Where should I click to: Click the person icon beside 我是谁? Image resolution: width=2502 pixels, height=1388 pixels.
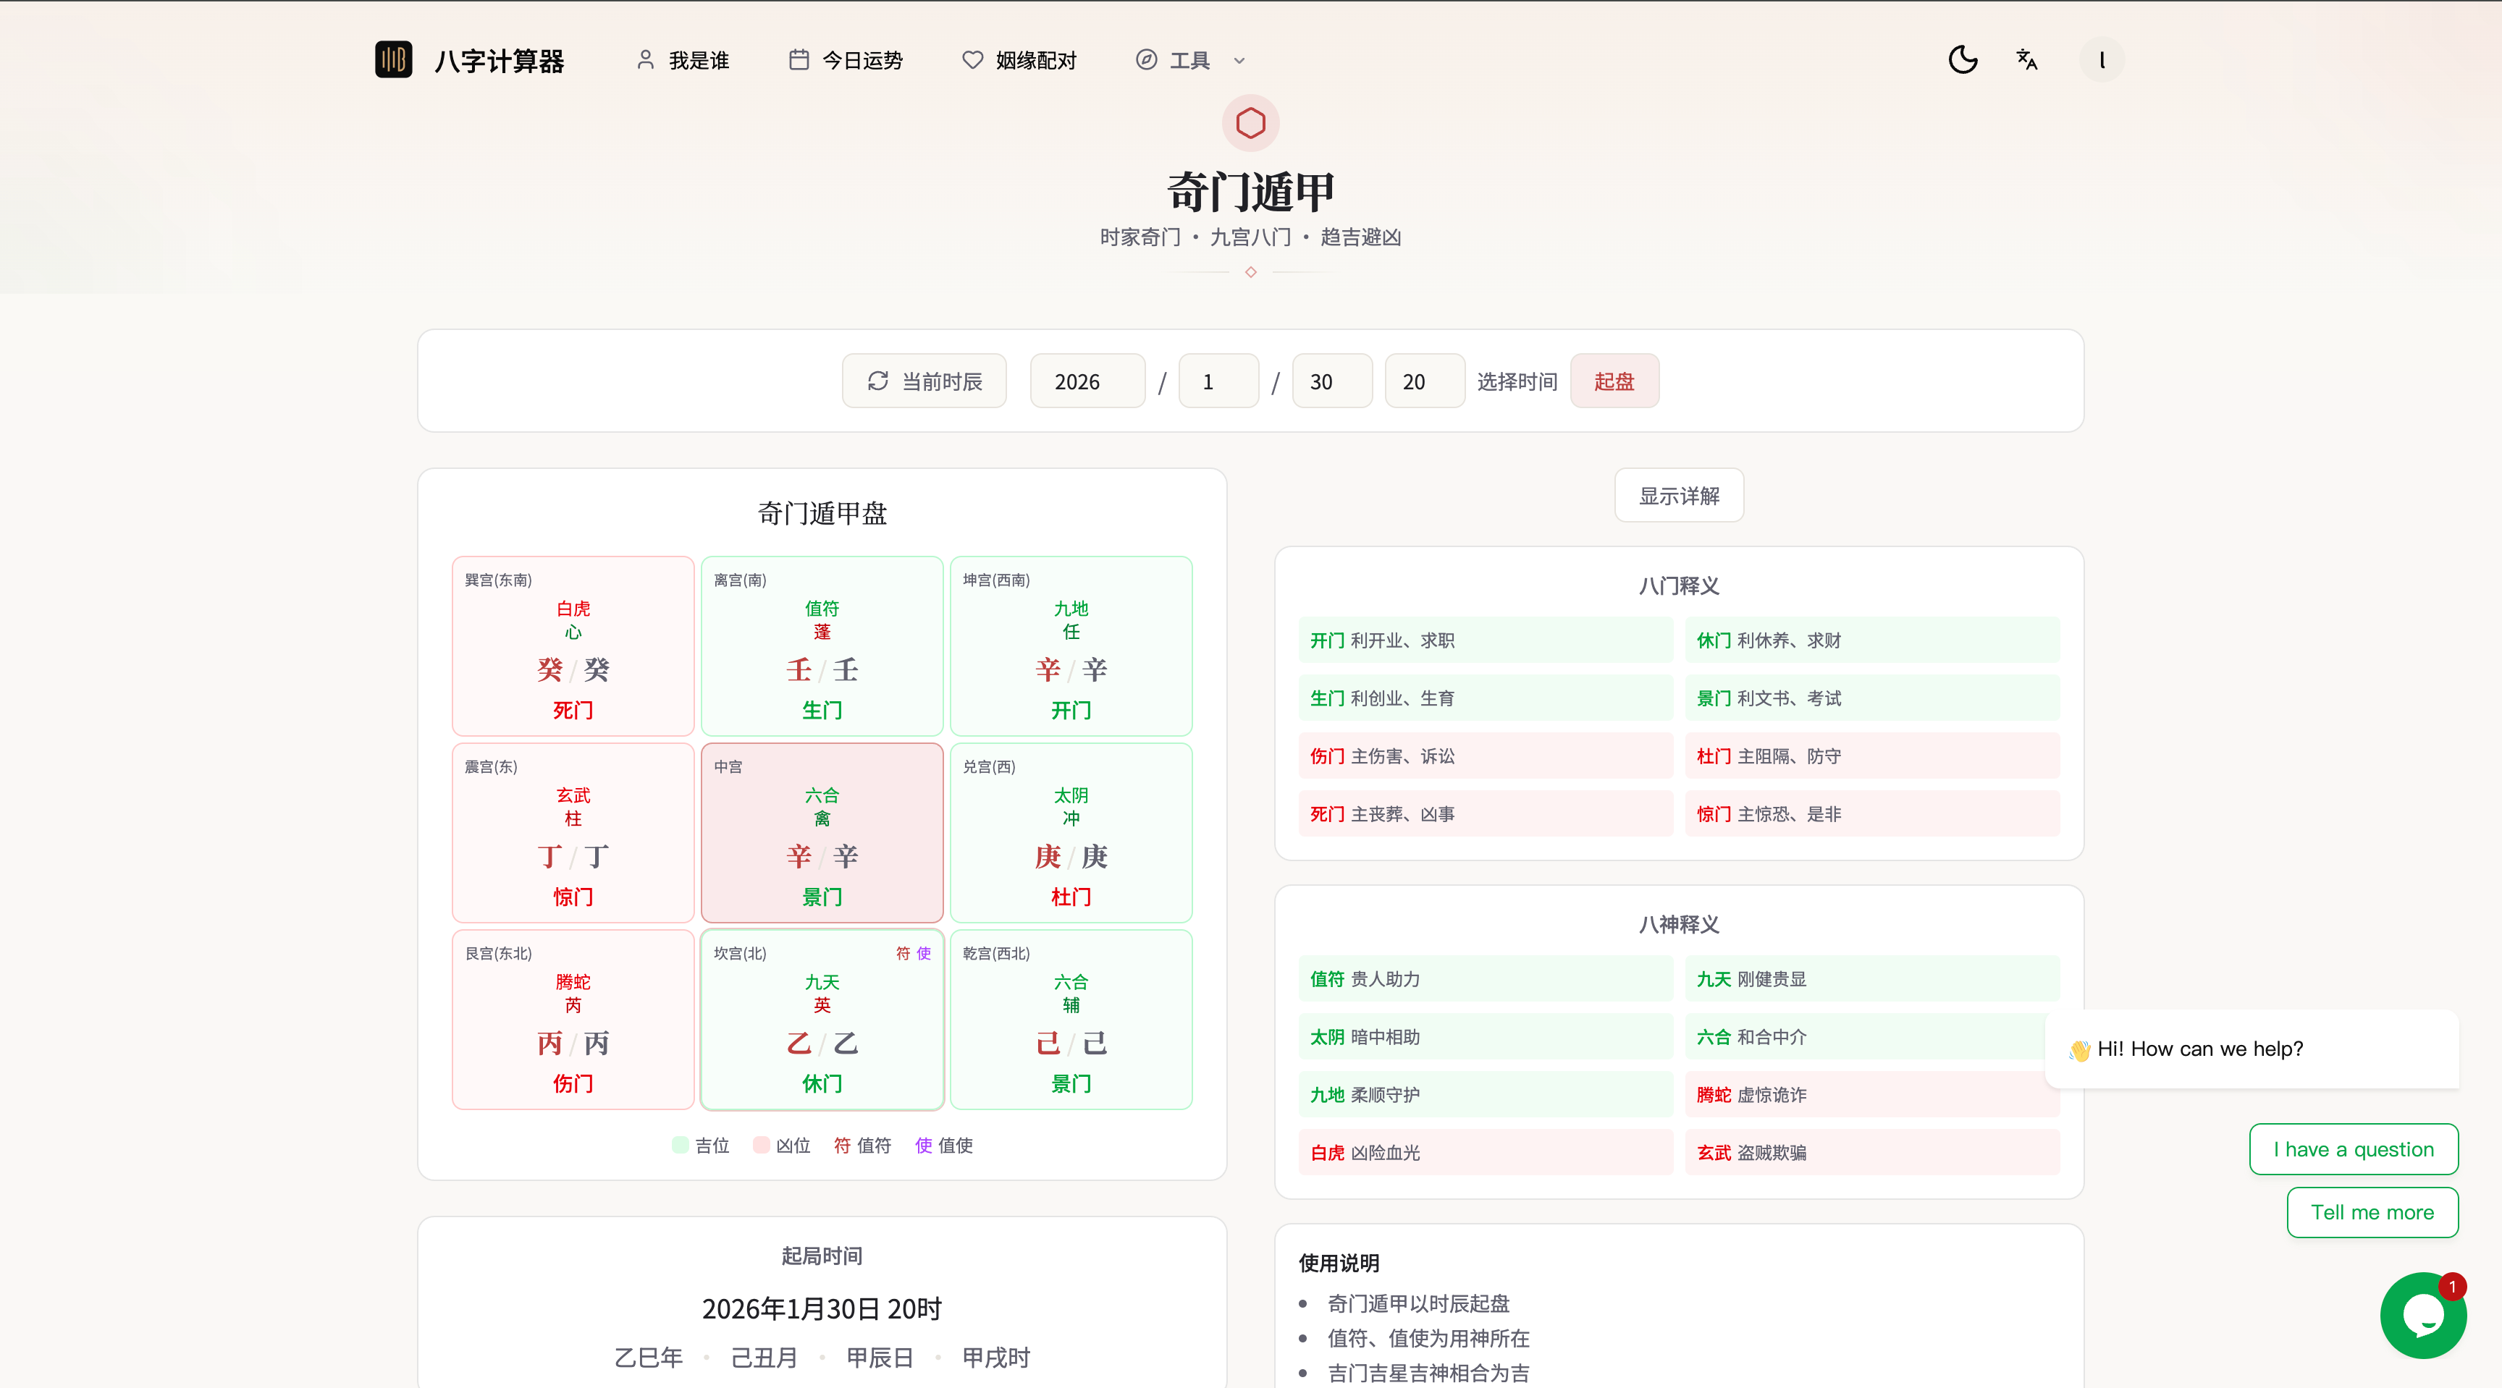tap(645, 59)
